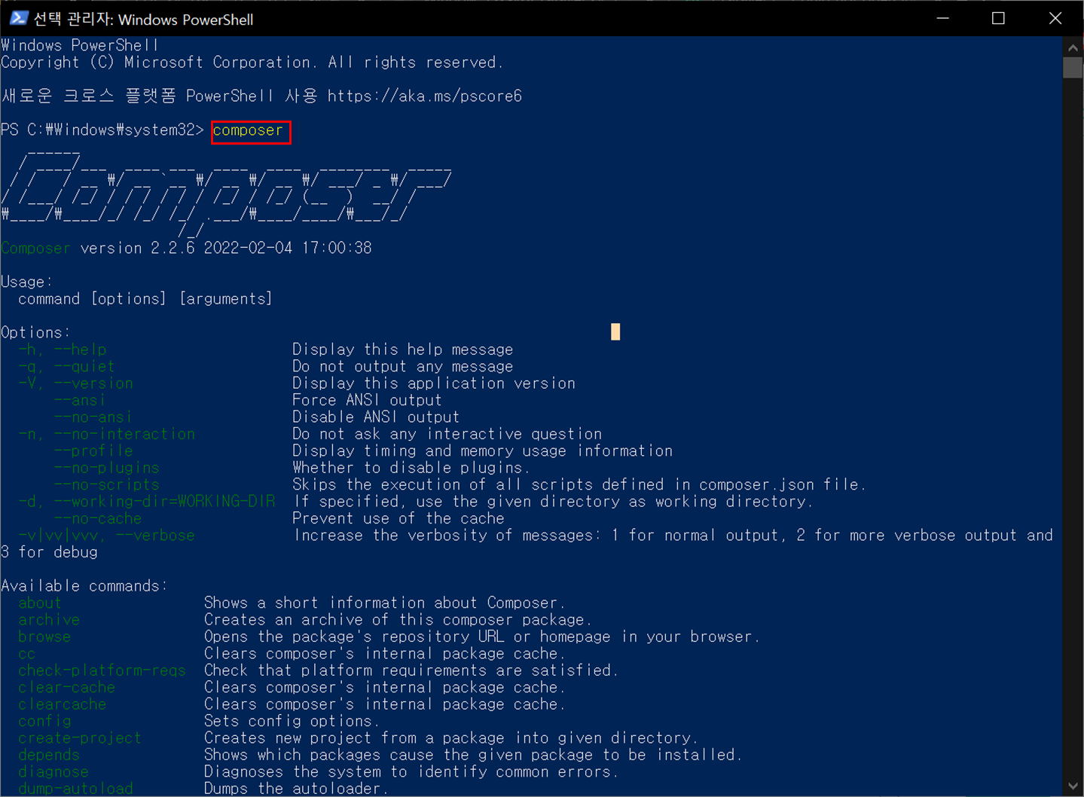Screen dimensions: 1084x797
Task: Click the '--verbose' option text
Action: pyautogui.click(x=155, y=535)
